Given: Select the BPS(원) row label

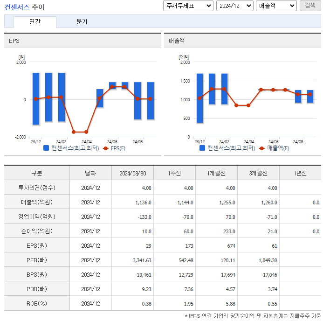Looking at the screenshot, I should tap(37, 275).
